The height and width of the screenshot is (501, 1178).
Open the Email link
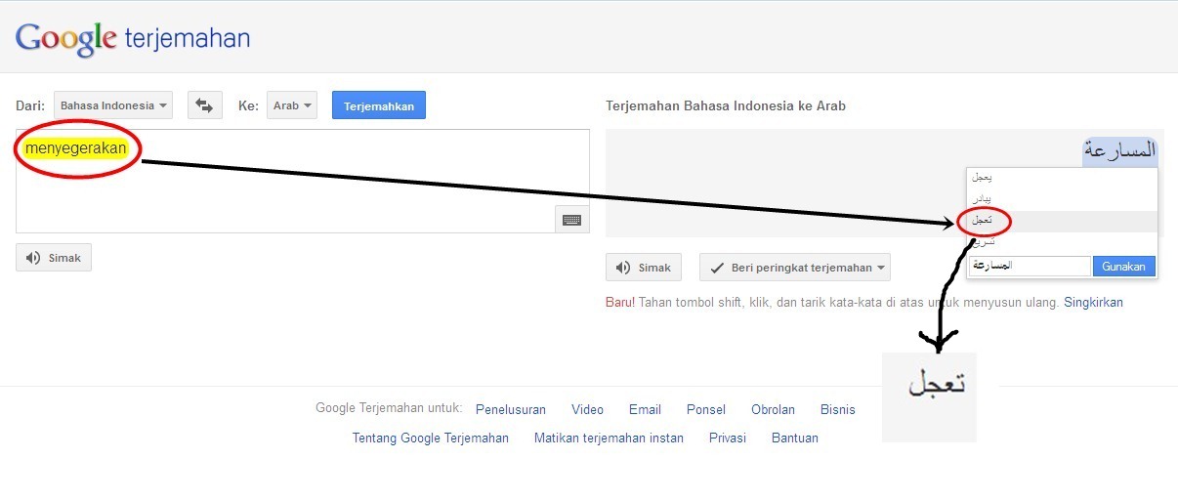coord(645,409)
